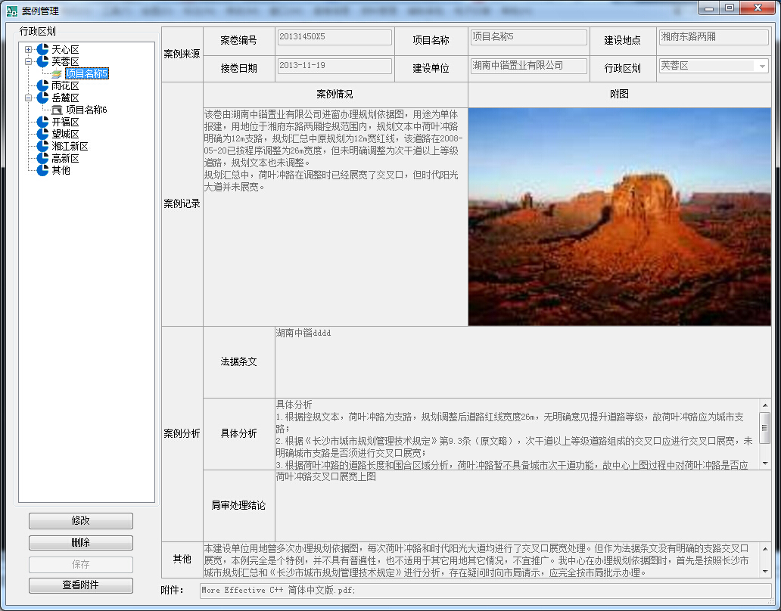Click the 接卷日期 field showing 2013-11-19
The image size is (781, 611).
click(334, 66)
